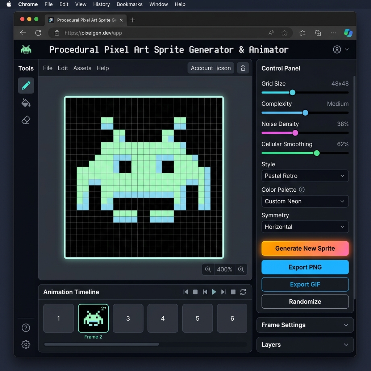Click the Randomize button
Image resolution: width=371 pixels, height=371 pixels.
tap(305, 302)
